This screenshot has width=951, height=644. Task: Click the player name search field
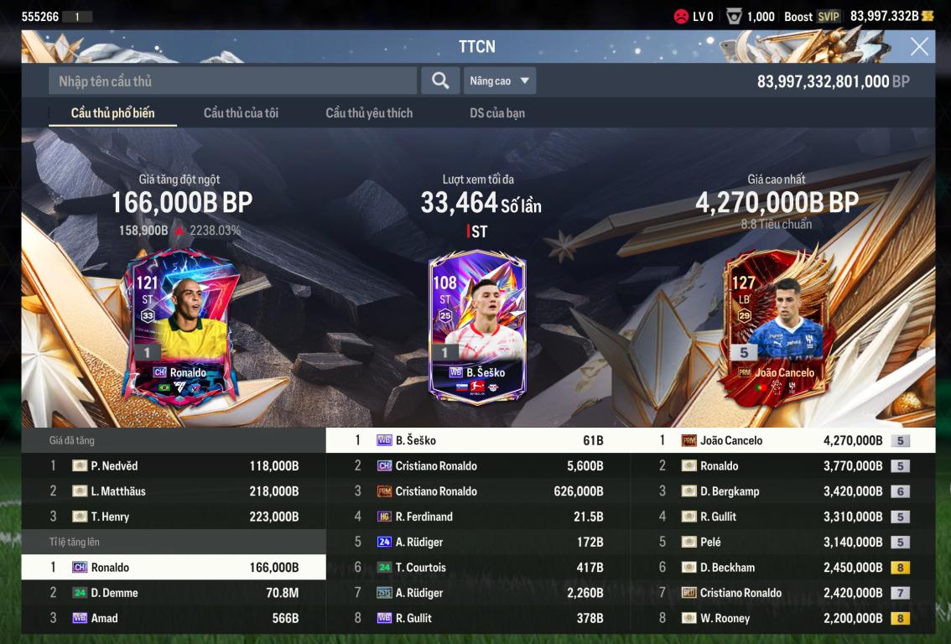(x=232, y=80)
